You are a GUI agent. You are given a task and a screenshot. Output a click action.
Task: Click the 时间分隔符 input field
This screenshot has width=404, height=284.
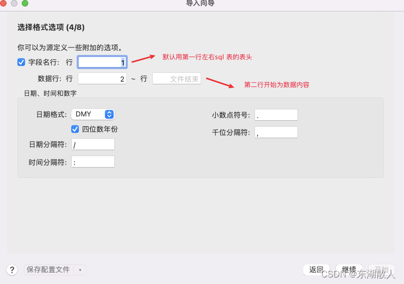pos(93,162)
